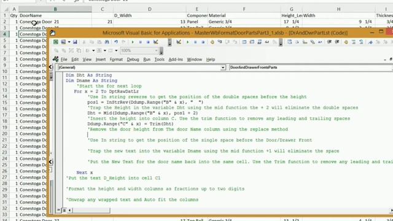Image resolution: width=393 pixels, height=221 pixels.
Task: Click Step Over on the Debug toolbar
Action: coord(227,42)
